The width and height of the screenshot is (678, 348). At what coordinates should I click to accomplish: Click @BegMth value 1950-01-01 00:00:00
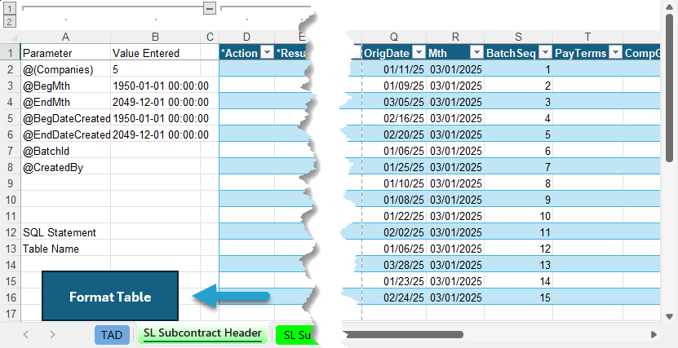161,86
